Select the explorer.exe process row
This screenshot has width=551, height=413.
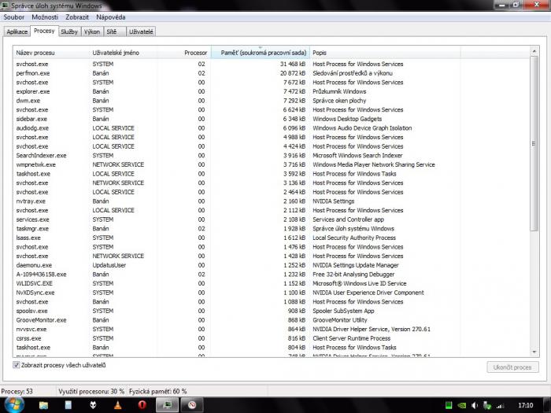(x=33, y=91)
